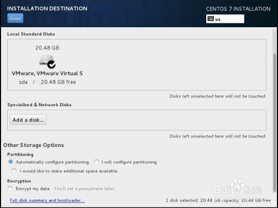Click the vertical scrollbar on the right
The image size is (278, 208).
(x=275, y=122)
